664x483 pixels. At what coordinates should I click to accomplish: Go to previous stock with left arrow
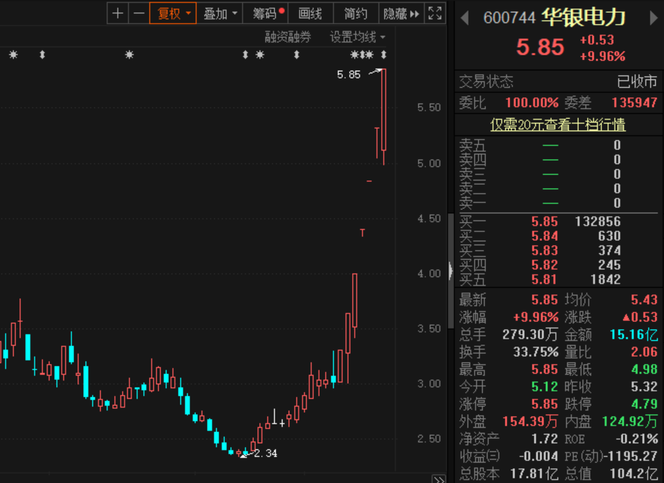point(464,18)
